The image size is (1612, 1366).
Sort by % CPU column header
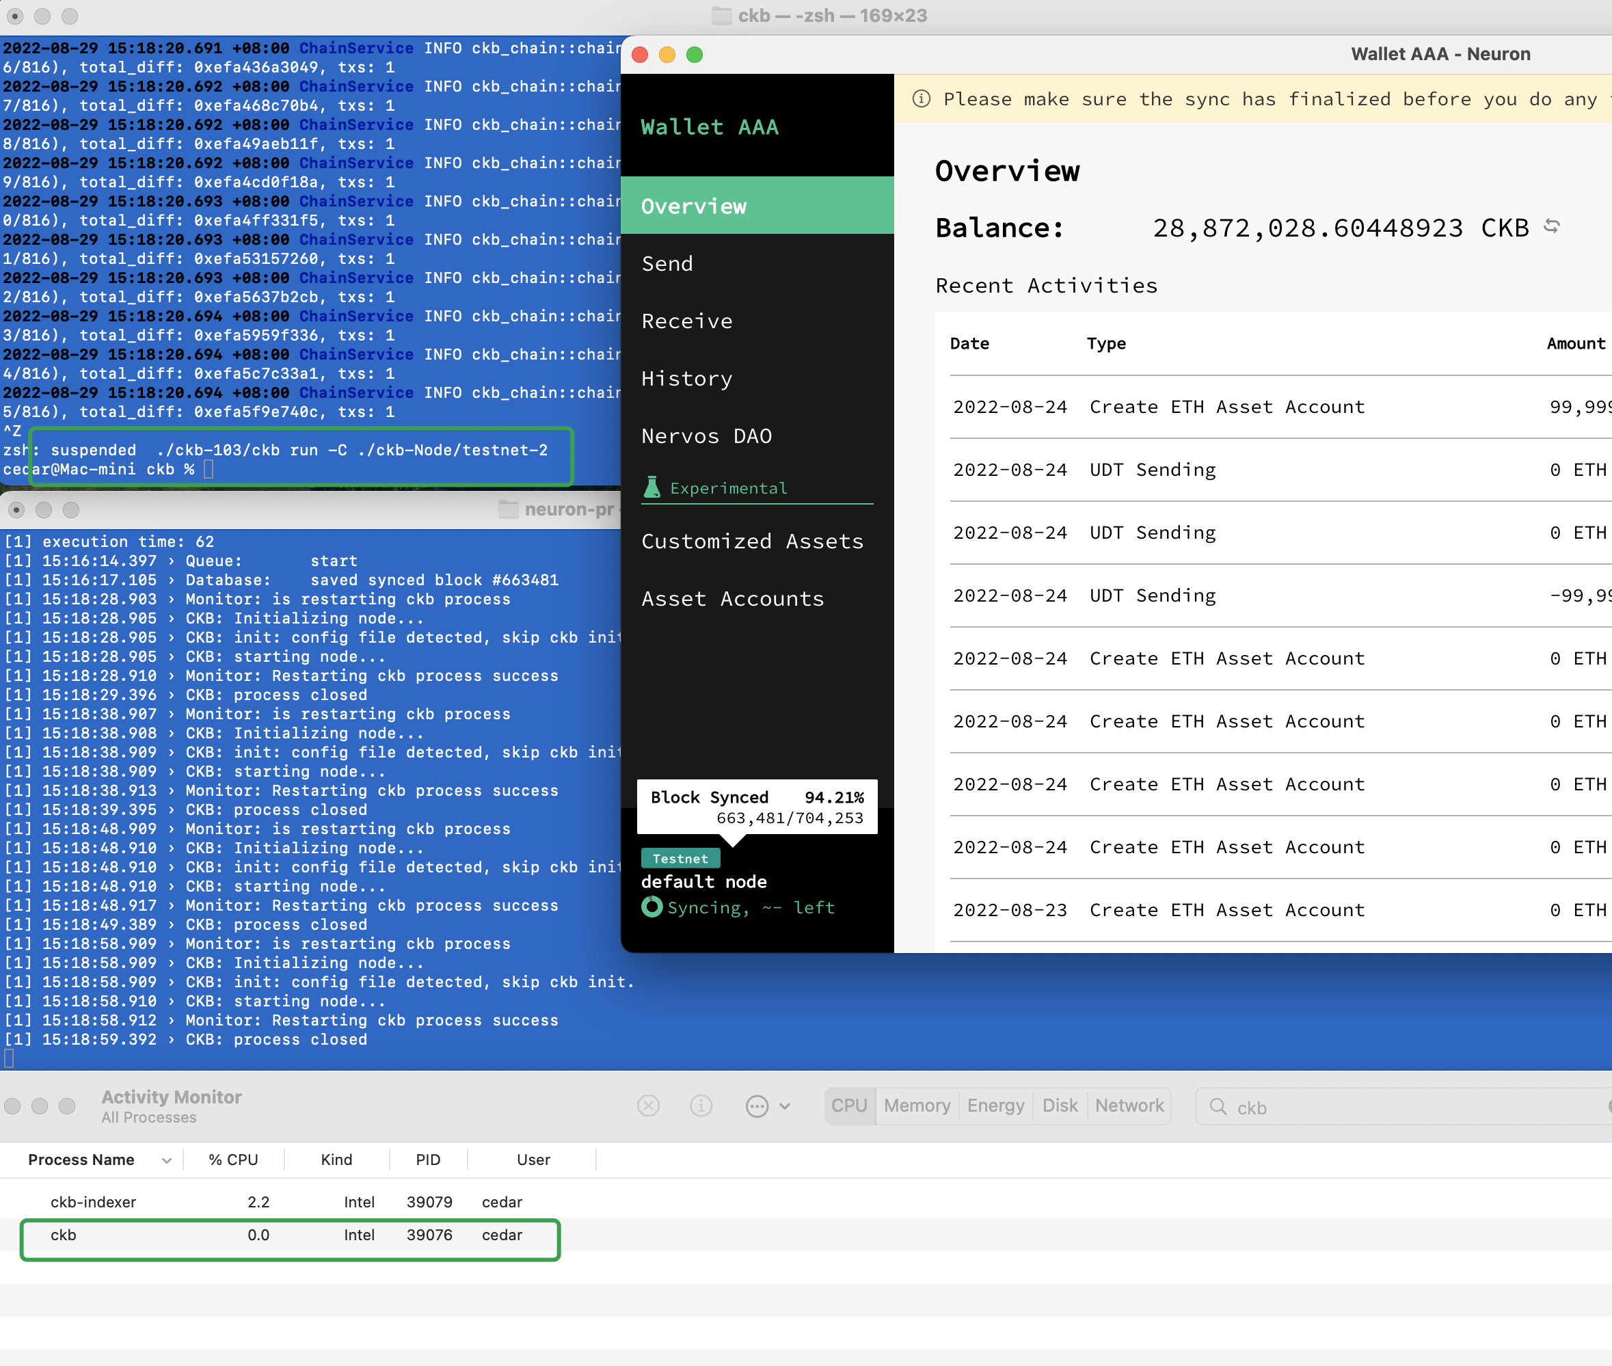point(233,1160)
